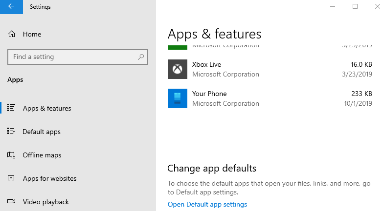The height and width of the screenshot is (211, 383).
Task: Select the Xbox Live app name
Action: [206, 64]
